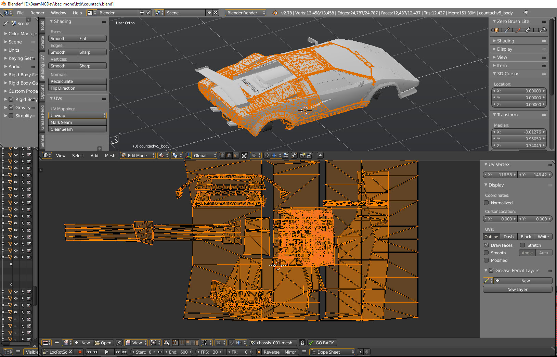The height and width of the screenshot is (357, 557).
Task: Click the transform manipulator axes icon
Action: coord(188,155)
